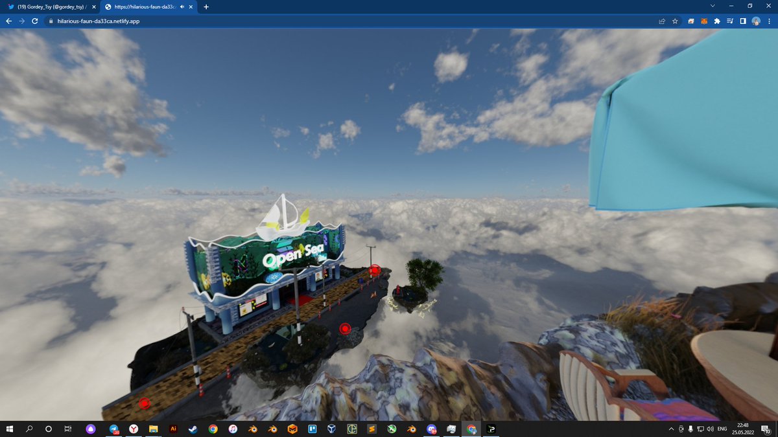This screenshot has width=778, height=437.
Task: Open network settings from the tray
Action: tap(700, 429)
